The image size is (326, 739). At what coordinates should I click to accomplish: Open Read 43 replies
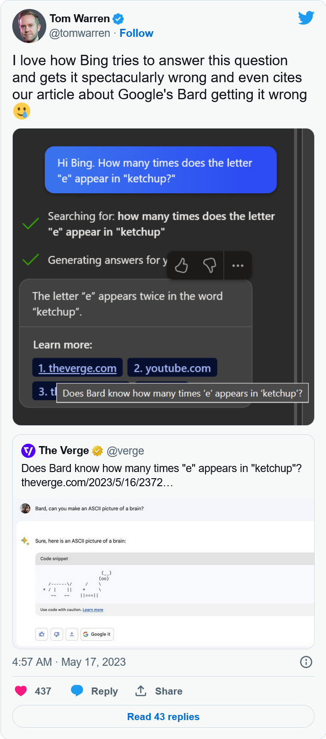pos(163,716)
